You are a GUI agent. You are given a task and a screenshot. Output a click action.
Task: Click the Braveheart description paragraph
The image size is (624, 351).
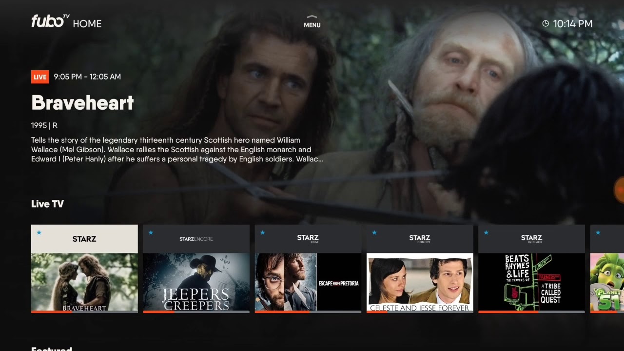tap(177, 150)
